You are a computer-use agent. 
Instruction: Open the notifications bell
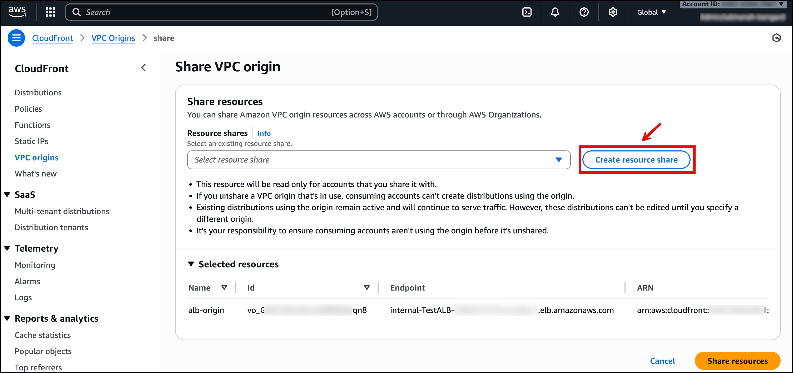pos(555,12)
